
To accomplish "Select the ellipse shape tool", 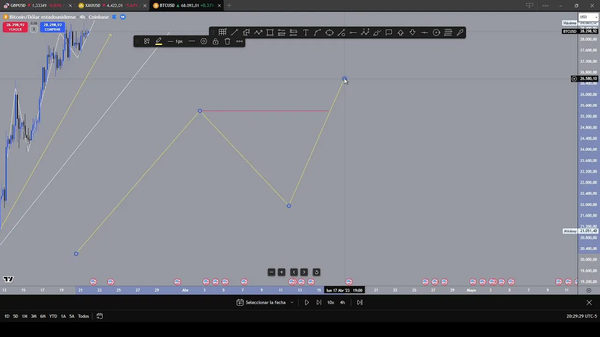I will 330,32.
